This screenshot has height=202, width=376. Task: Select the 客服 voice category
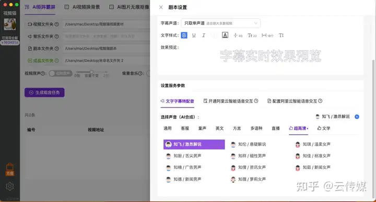click(x=185, y=128)
